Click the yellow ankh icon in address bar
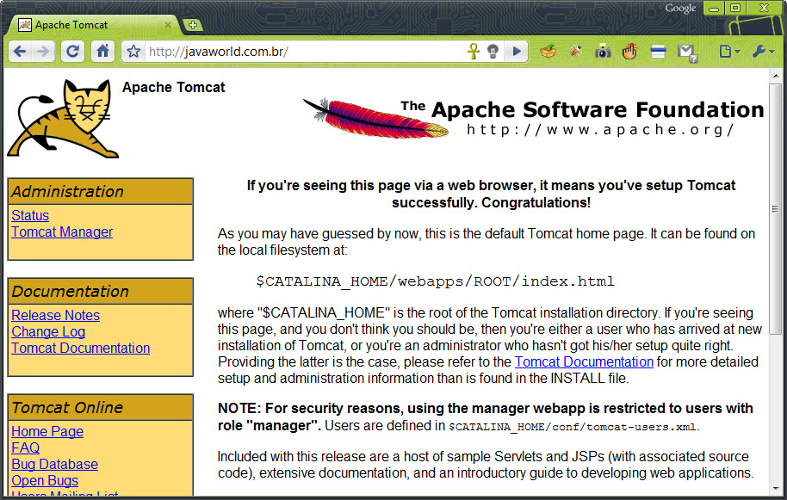Screen dimensions: 787x500 (x=474, y=51)
